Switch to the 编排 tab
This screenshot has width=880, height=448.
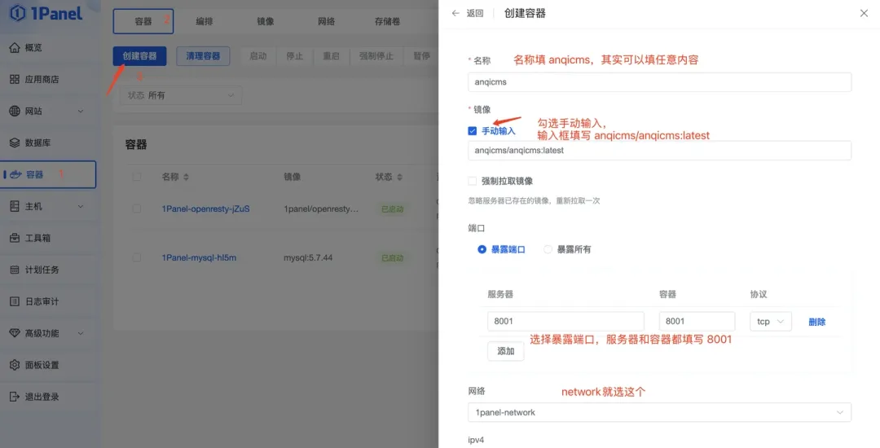click(x=205, y=21)
